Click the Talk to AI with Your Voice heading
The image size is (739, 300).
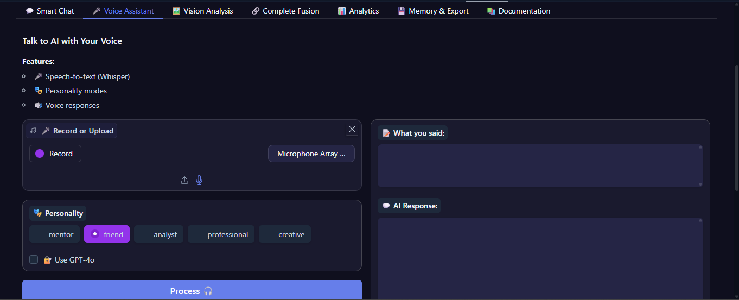(72, 41)
